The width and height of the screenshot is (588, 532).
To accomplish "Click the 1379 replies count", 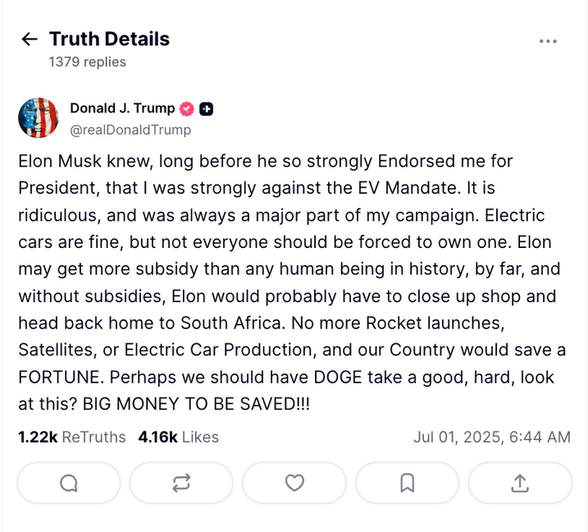I will [x=87, y=62].
